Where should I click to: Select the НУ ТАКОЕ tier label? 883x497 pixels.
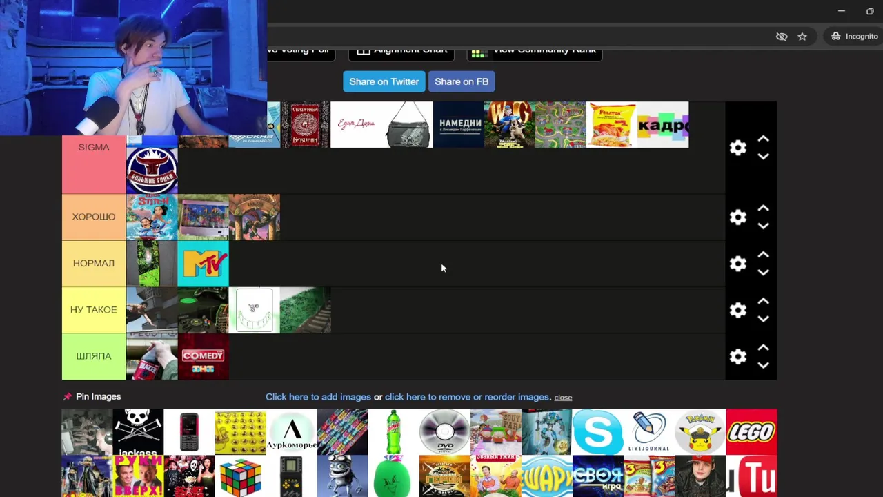click(x=94, y=309)
